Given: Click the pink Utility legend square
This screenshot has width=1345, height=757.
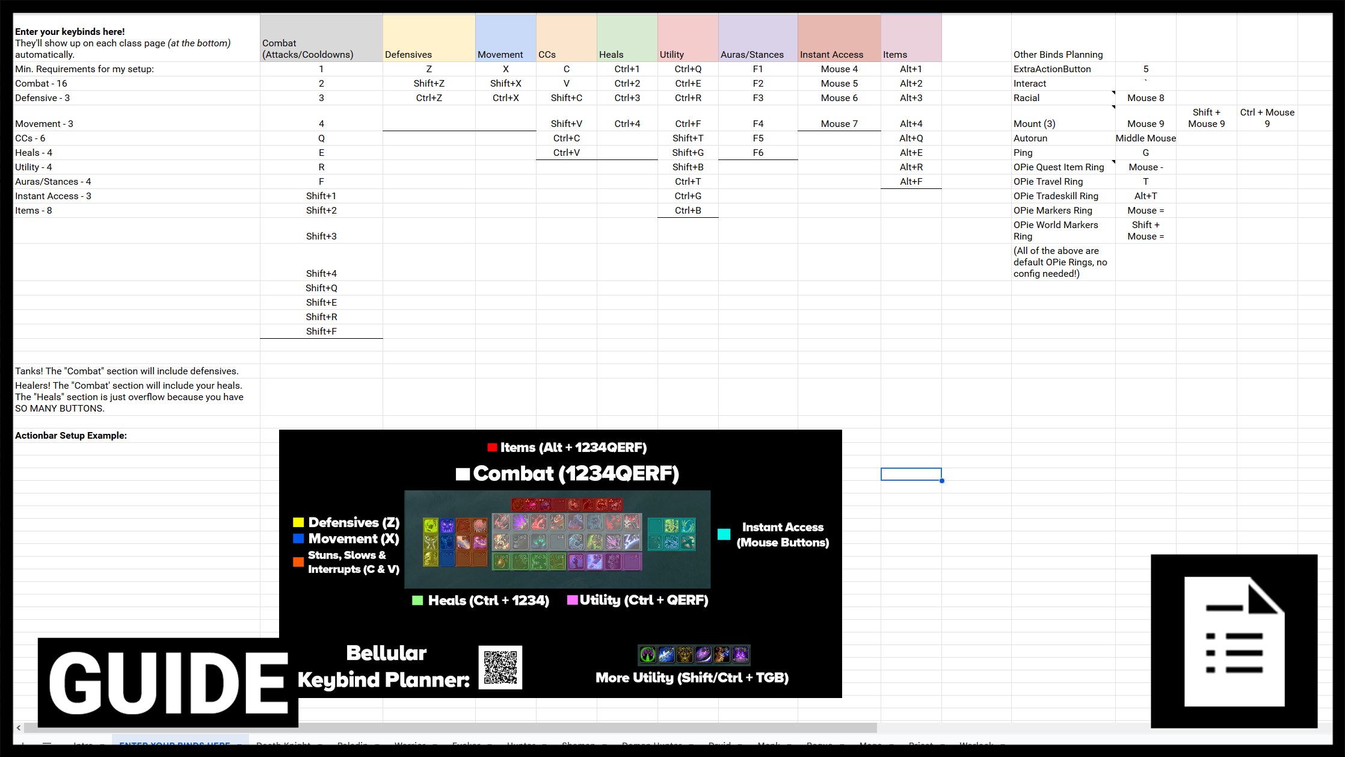Looking at the screenshot, I should (x=573, y=600).
